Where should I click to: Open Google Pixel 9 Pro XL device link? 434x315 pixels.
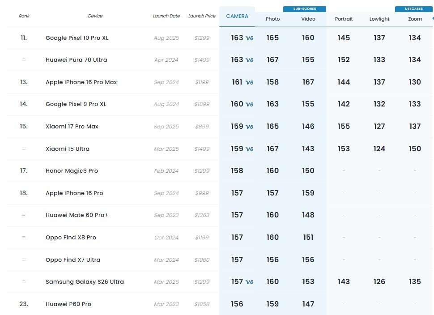(x=76, y=104)
